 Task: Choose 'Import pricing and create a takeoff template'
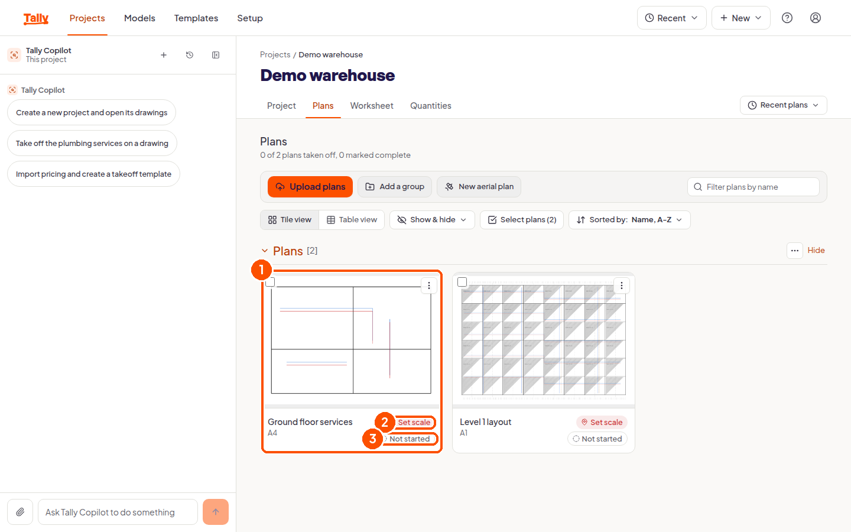pos(93,174)
